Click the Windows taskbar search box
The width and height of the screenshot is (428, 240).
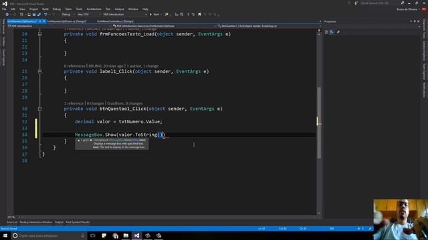point(49,235)
